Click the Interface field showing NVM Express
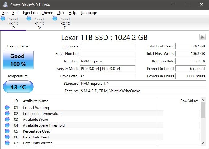209x149 pixels. pos(107,61)
